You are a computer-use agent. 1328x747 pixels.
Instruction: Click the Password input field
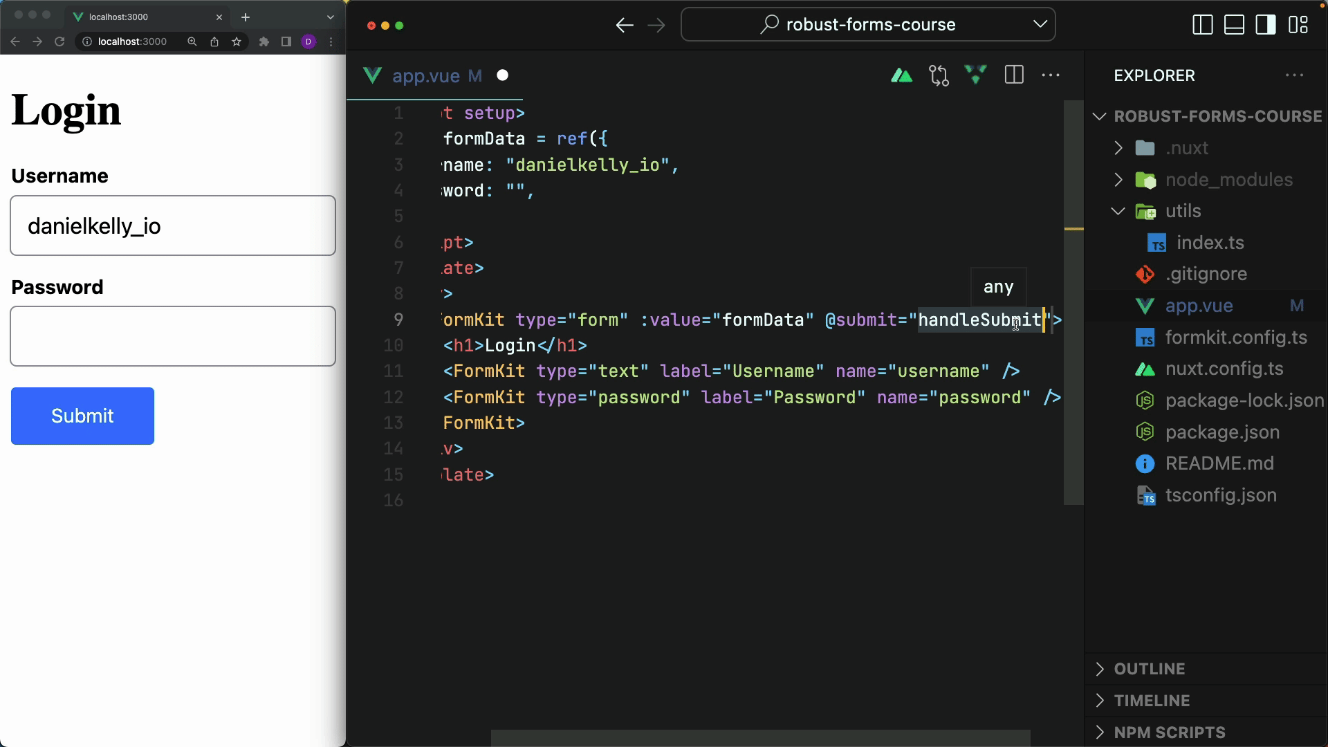[173, 336]
